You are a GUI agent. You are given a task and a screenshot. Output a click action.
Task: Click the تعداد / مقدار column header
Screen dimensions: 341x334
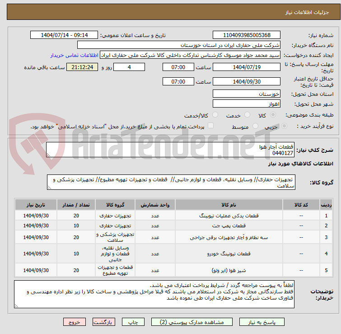click(x=76, y=205)
